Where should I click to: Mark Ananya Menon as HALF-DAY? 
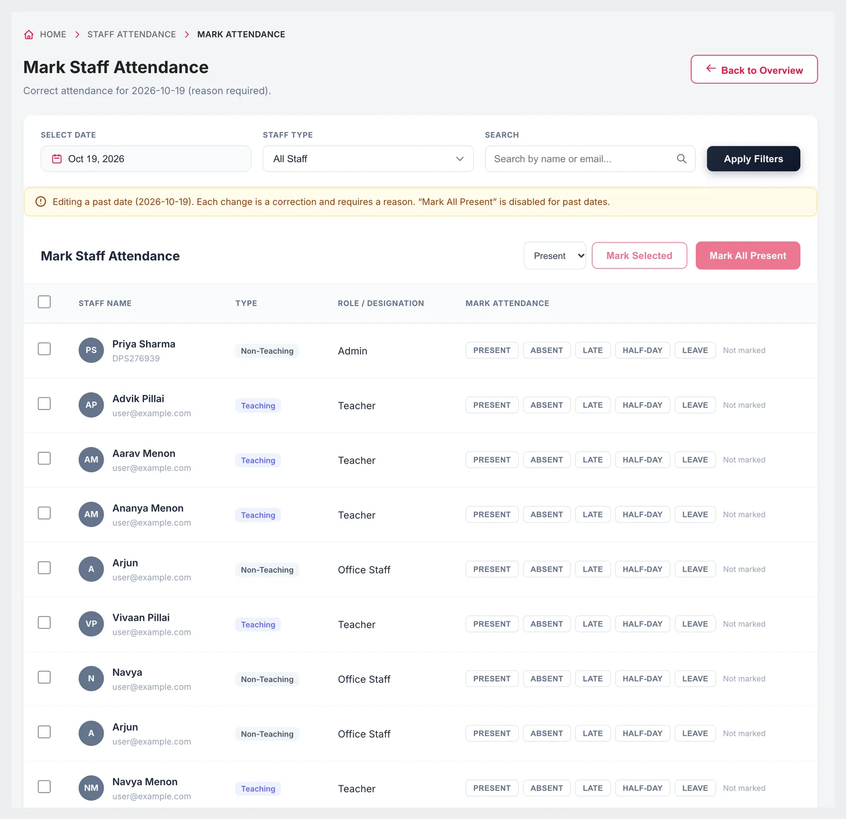(x=642, y=515)
